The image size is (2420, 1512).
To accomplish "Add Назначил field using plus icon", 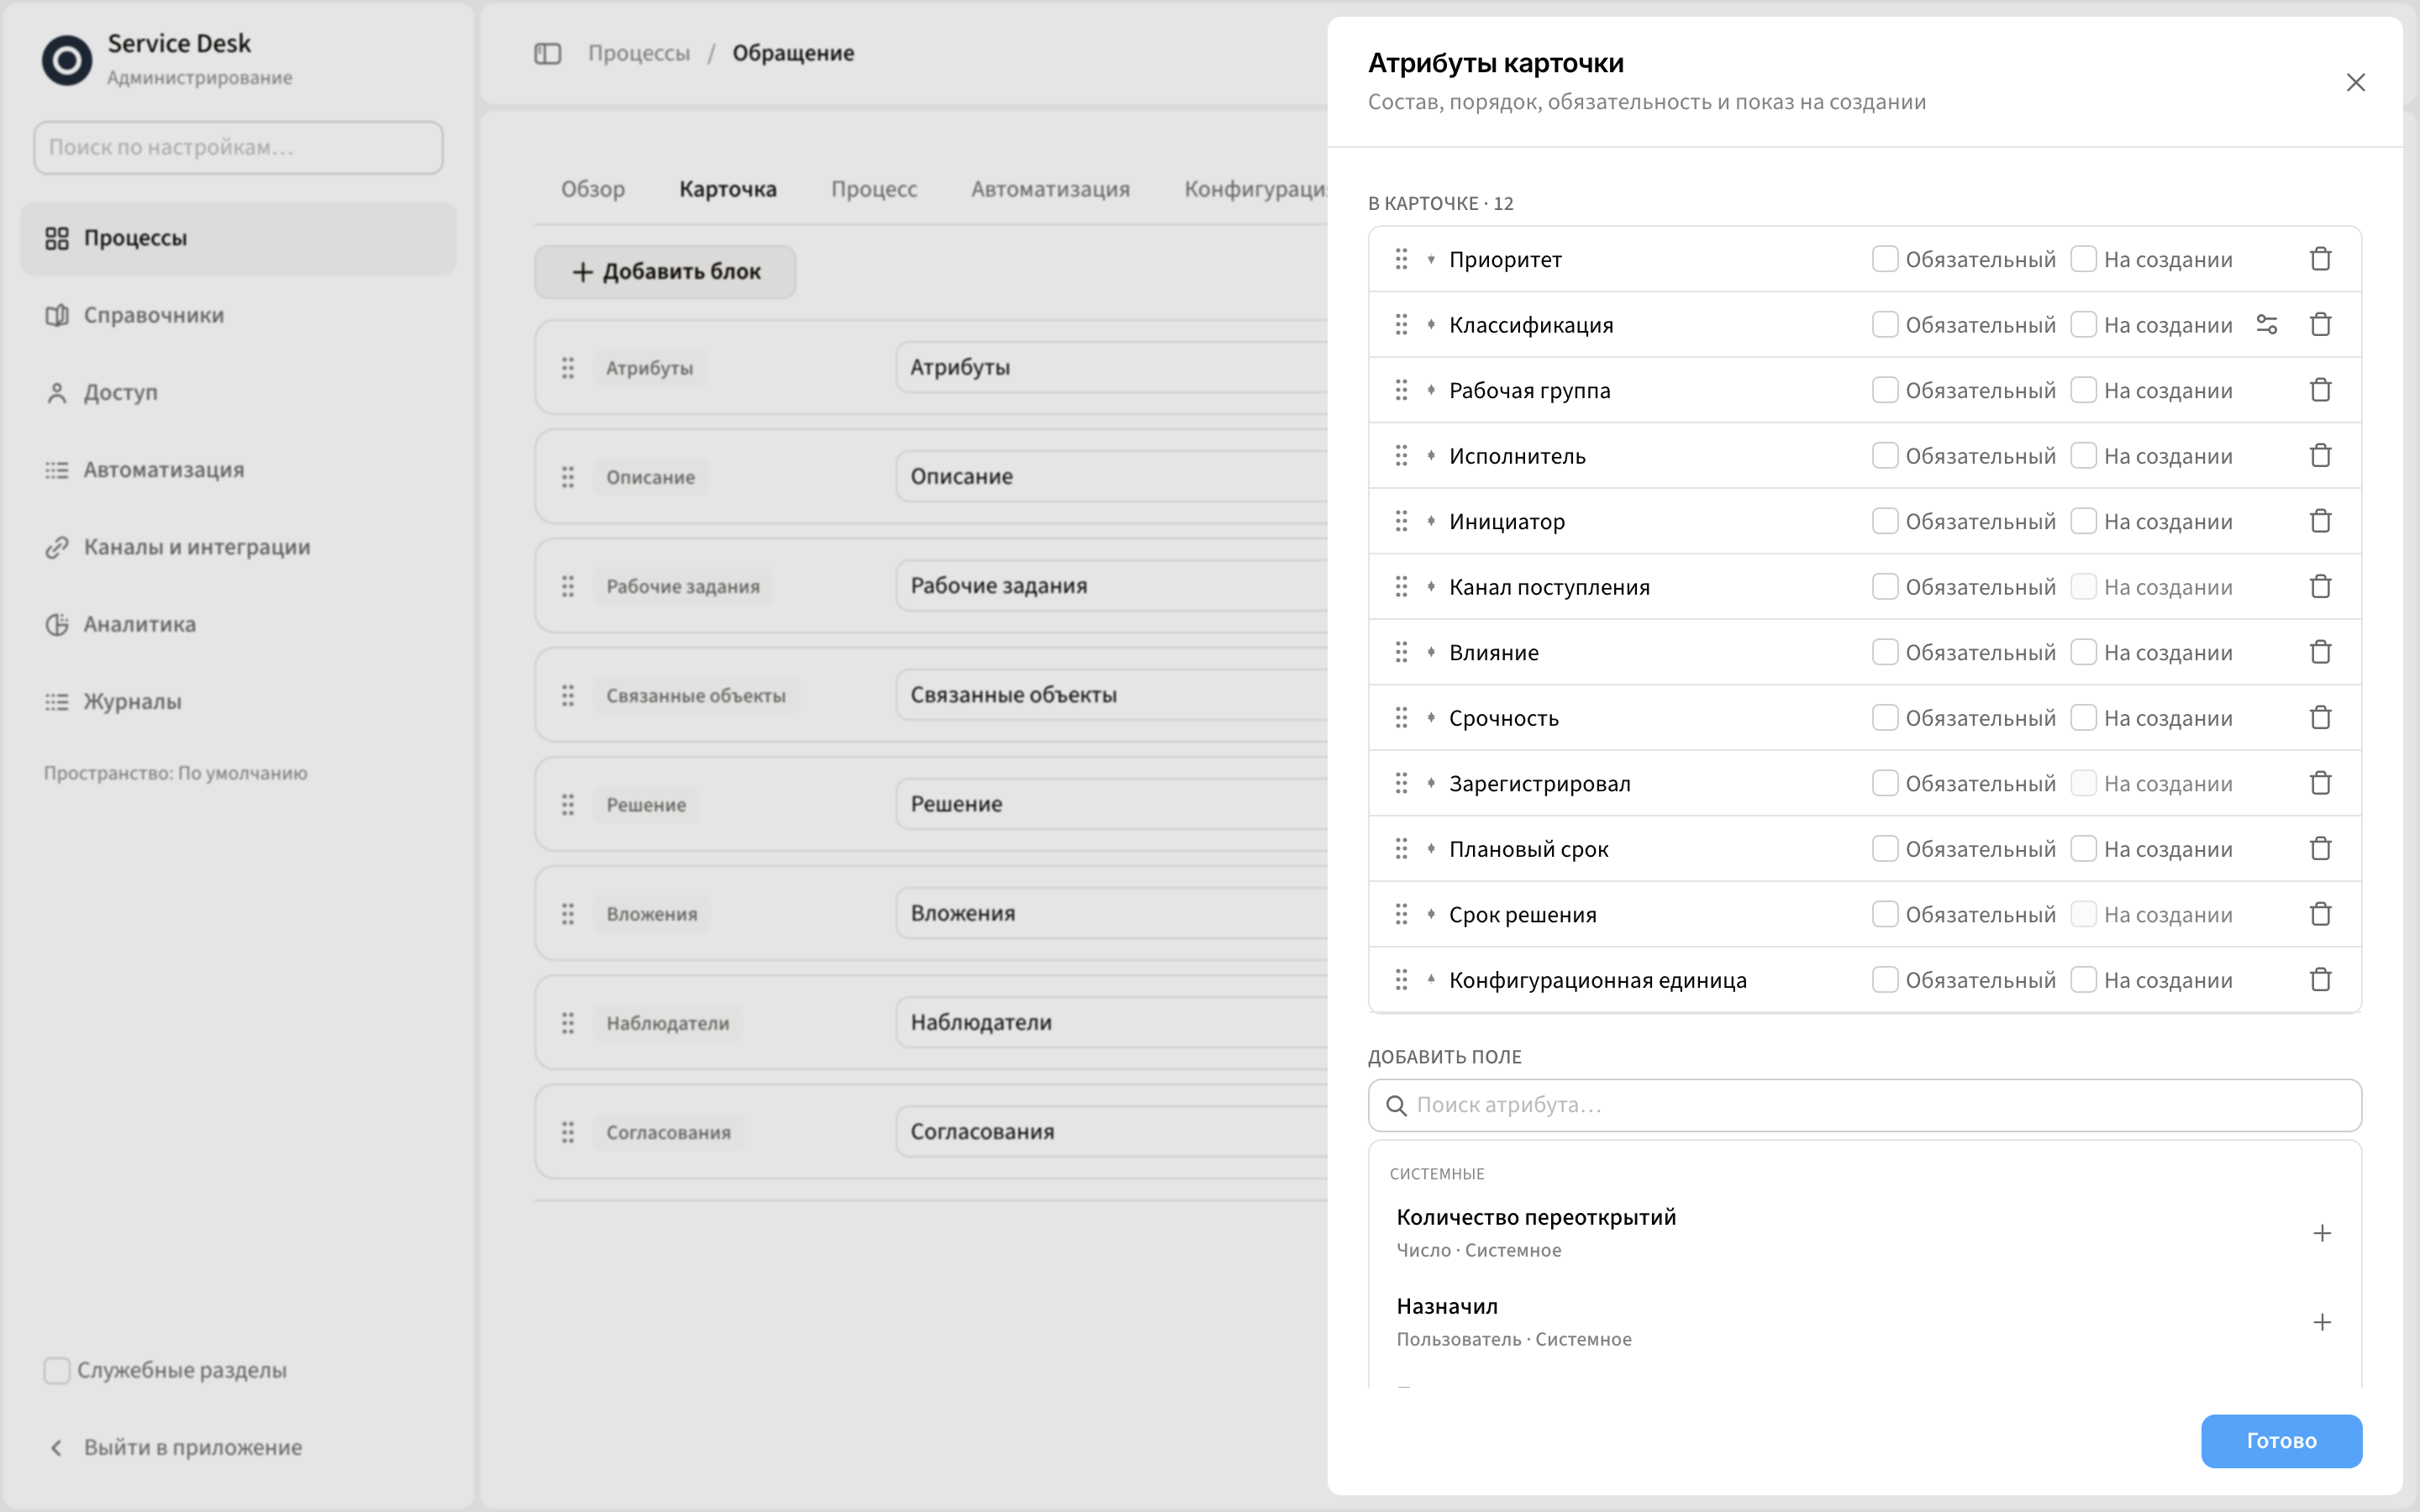I will [x=2321, y=1322].
